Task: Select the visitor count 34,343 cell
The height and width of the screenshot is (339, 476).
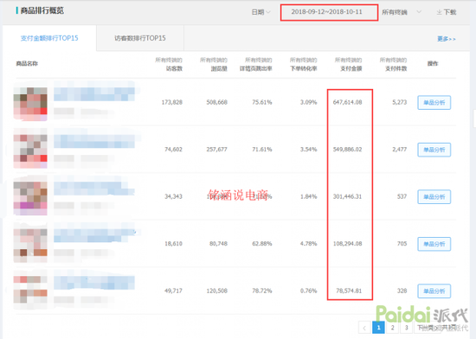Action: tap(173, 197)
